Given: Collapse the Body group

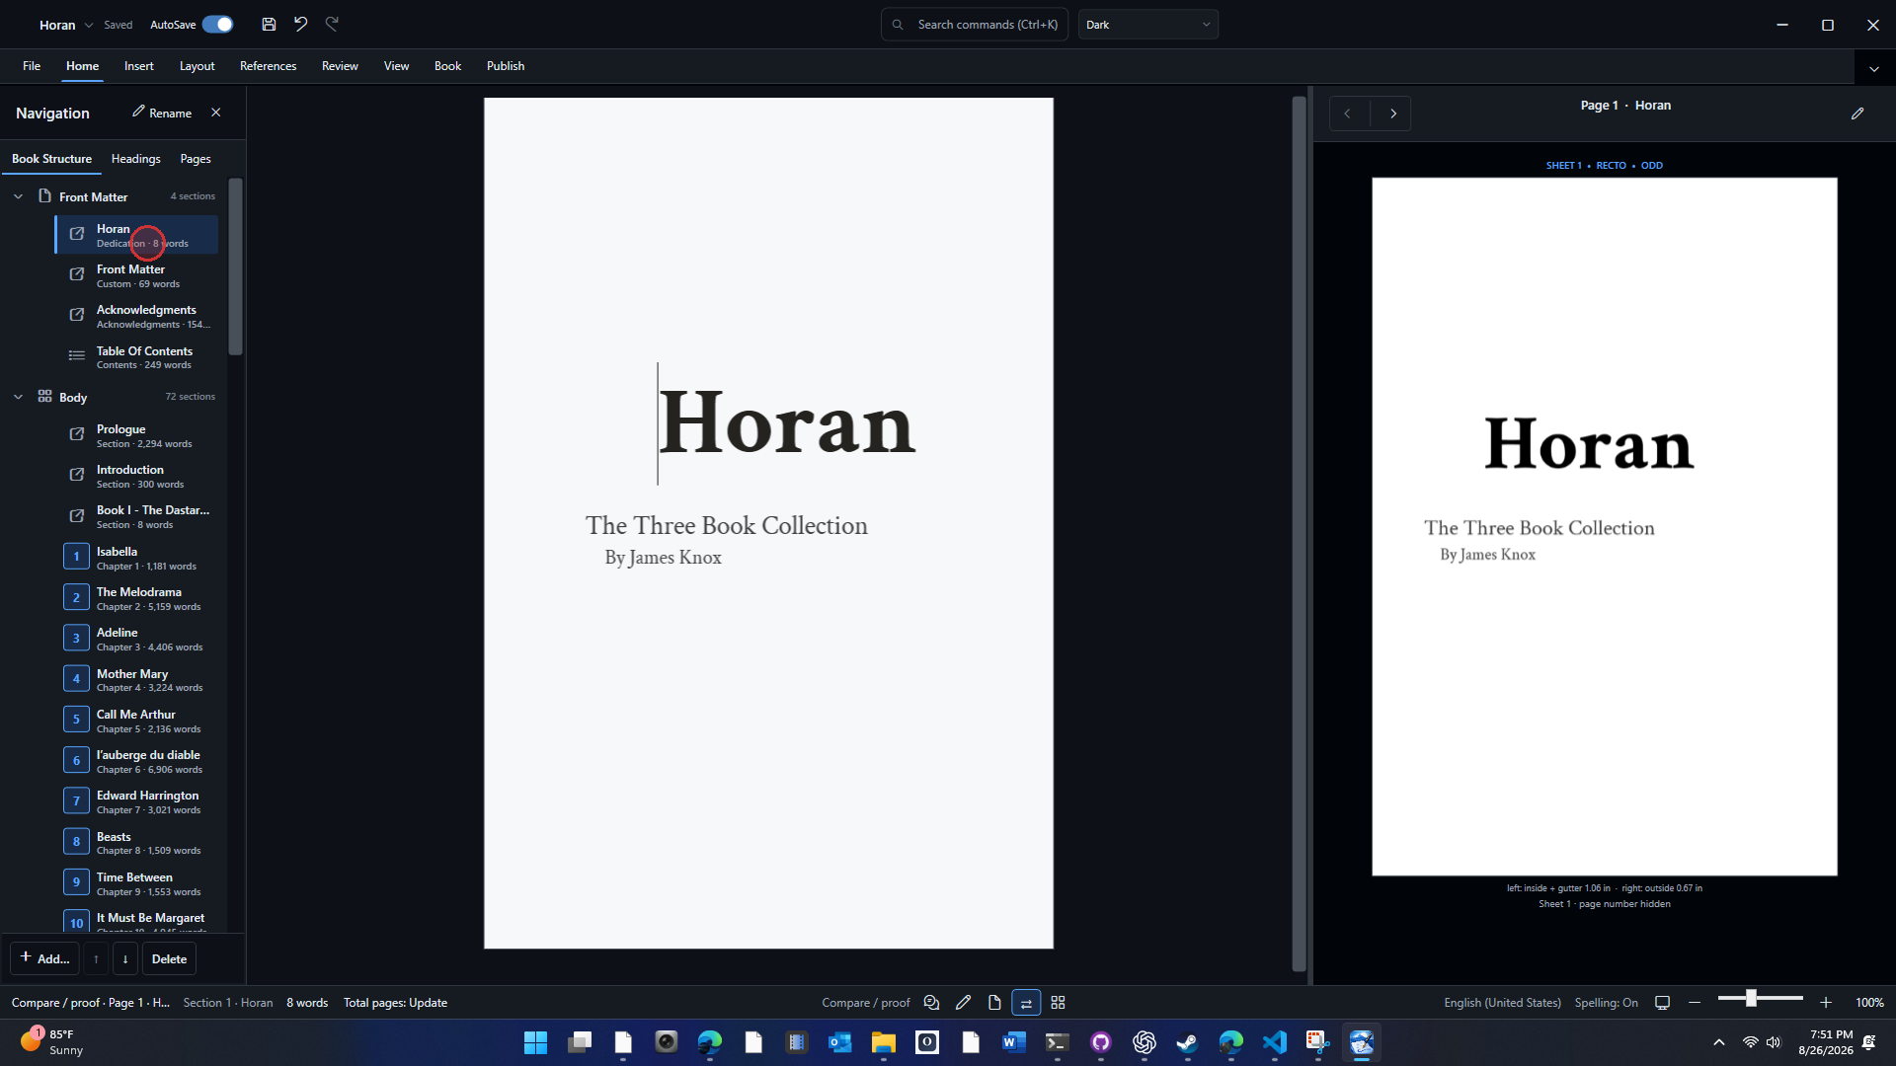Looking at the screenshot, I should coord(18,397).
